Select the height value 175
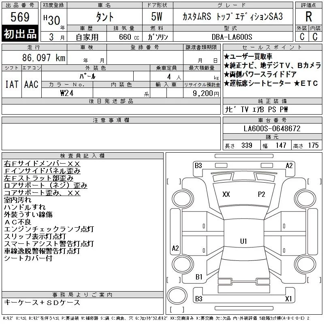Viewport: 324px width, 324px height. [313, 145]
